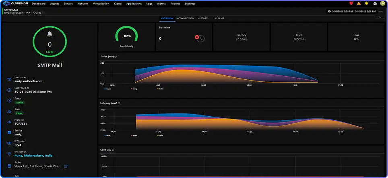Viewport: 388px width, 178px height.
Task: Open the yellow bell notifications
Action: click(367, 4)
